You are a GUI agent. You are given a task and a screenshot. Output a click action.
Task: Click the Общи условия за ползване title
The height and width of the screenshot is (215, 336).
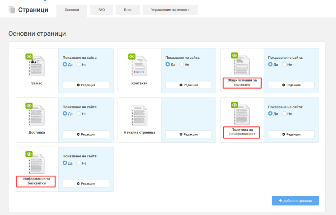[242, 83]
